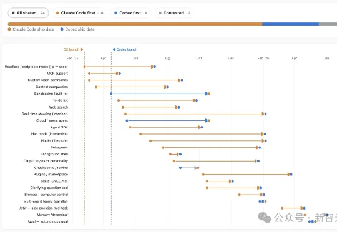Image resolution: width=337 pixels, height=232 pixels.
Task: Filter by Contested features
Action: click(x=174, y=13)
